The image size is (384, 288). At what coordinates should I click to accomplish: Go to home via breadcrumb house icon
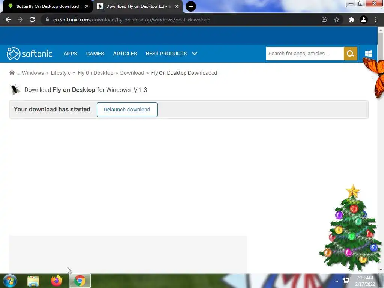12,72
